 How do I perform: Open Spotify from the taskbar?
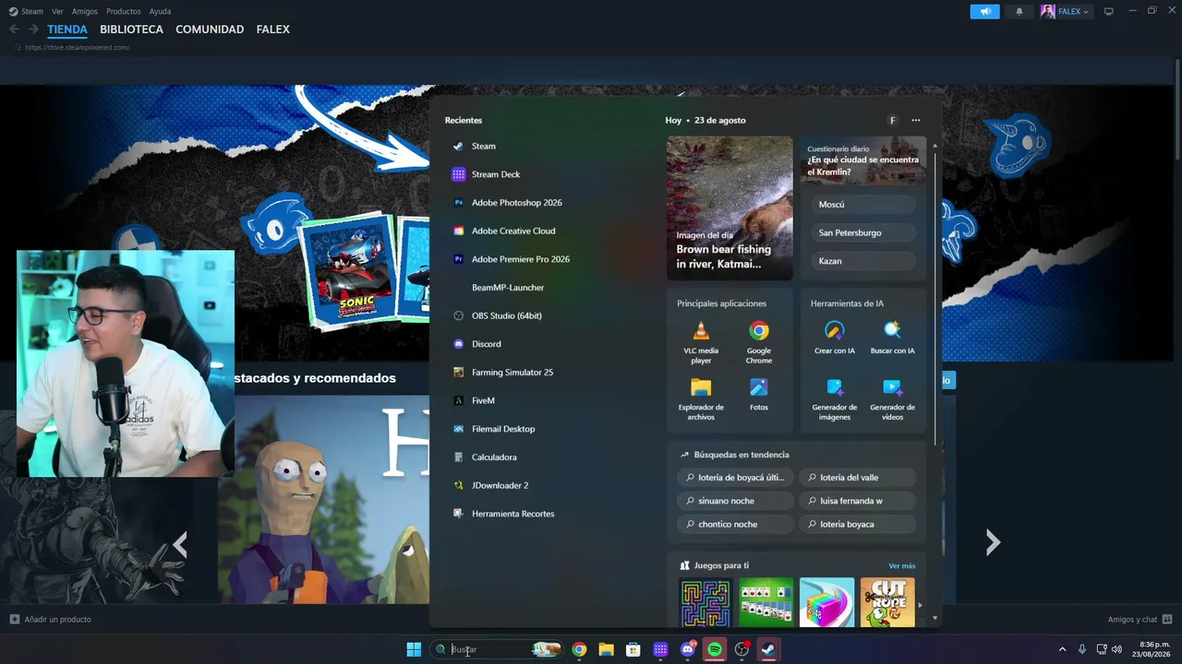[x=715, y=649]
